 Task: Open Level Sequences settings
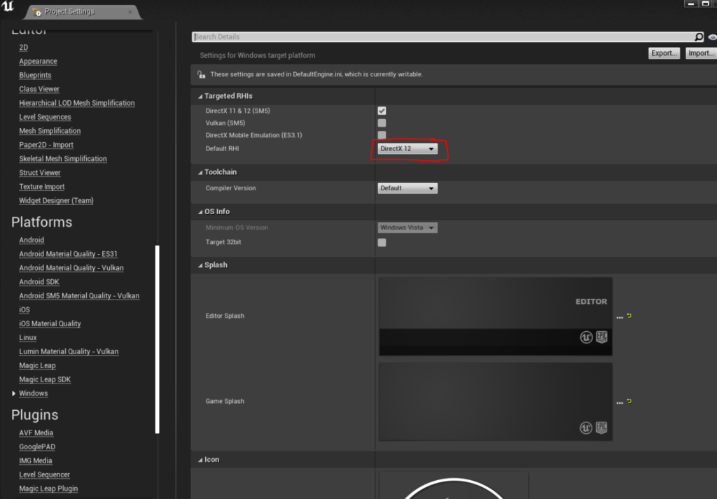point(46,117)
